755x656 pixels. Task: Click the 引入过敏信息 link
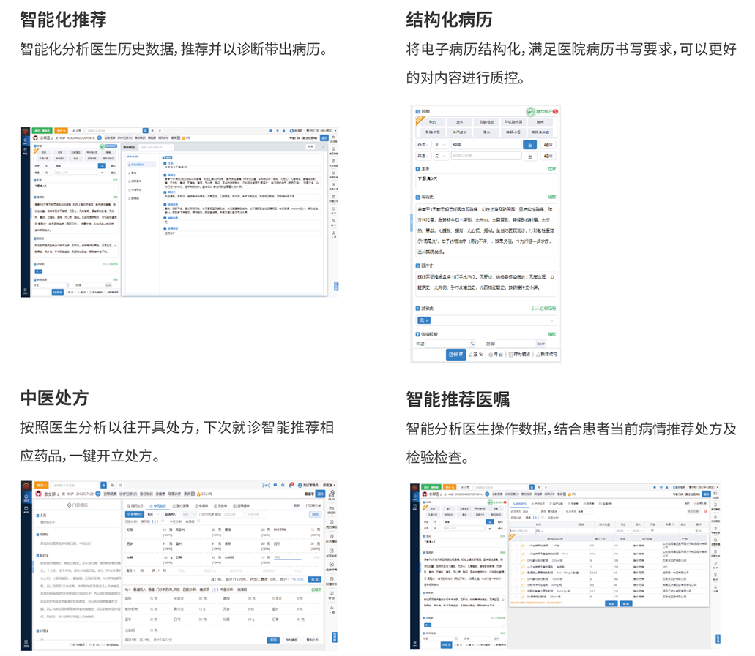click(x=543, y=309)
